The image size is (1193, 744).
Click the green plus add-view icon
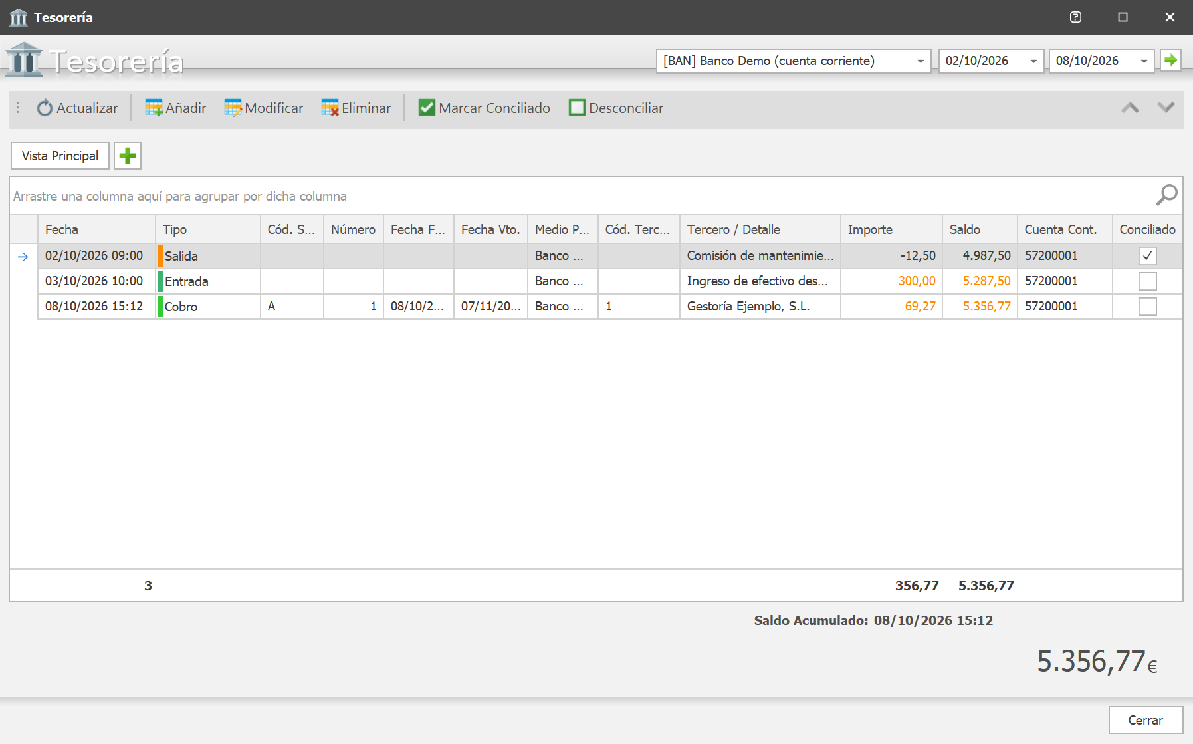(128, 156)
